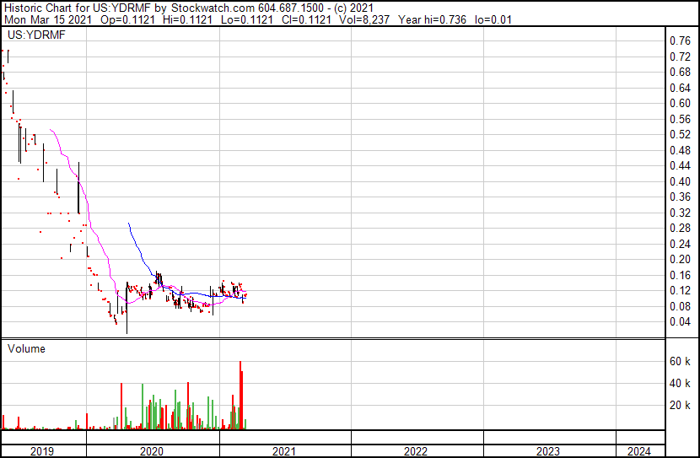Click the 2023 year marker
The height and width of the screenshot is (458, 700).
click(548, 451)
